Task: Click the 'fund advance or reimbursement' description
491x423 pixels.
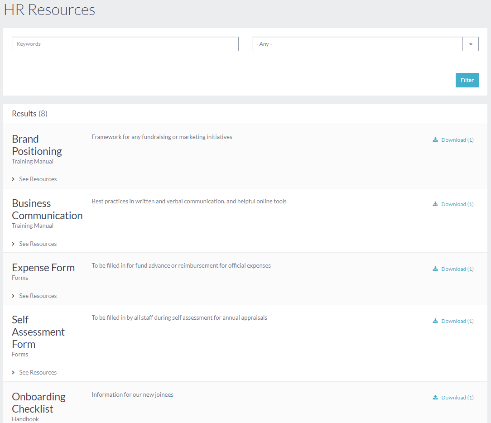Action: pyautogui.click(x=181, y=265)
